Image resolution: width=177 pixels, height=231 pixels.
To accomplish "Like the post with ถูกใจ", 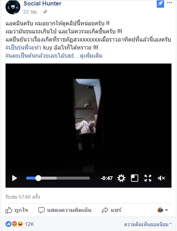I will (x=17, y=210).
